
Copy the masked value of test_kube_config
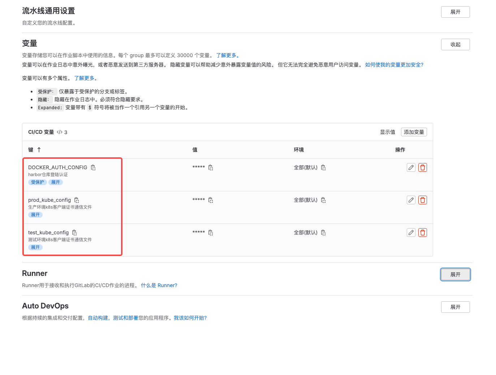211,233
